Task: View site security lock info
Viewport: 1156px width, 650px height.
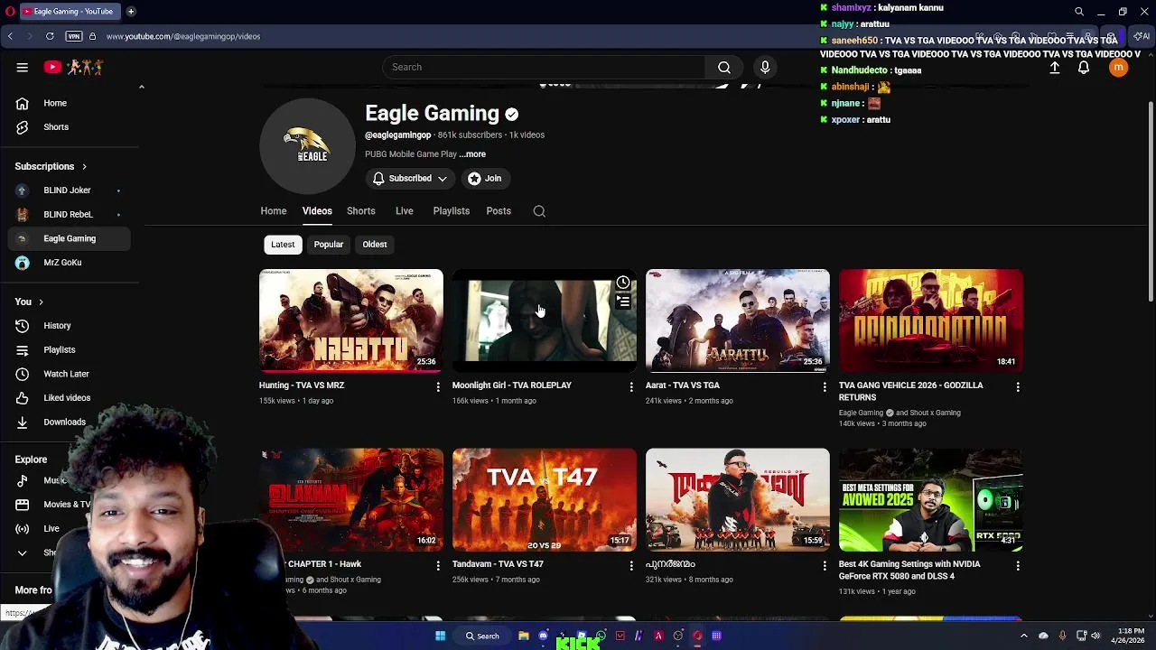Action: pos(92,36)
